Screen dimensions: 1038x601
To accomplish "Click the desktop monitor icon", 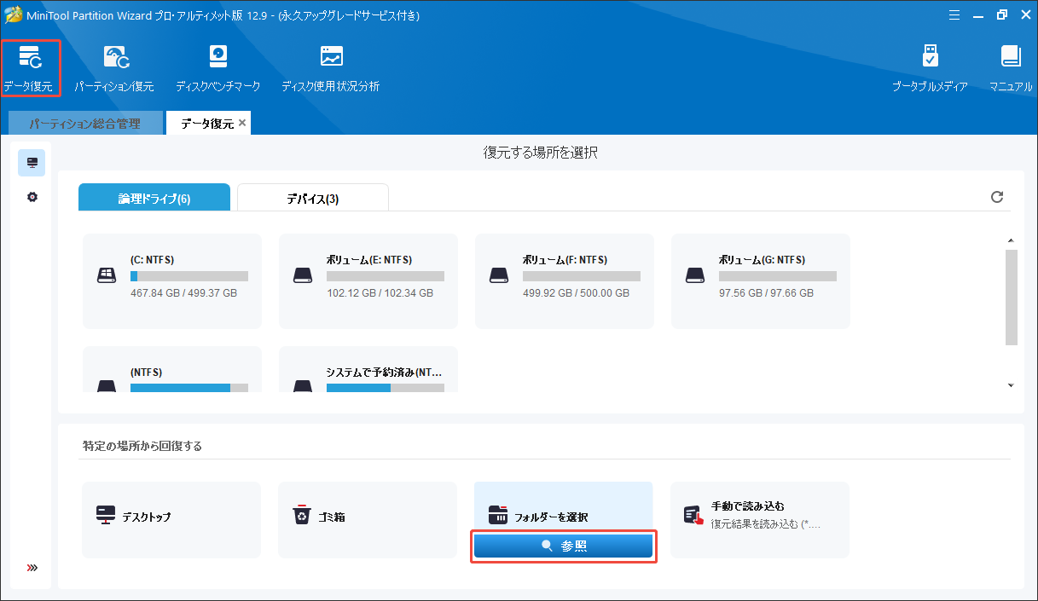I will [106, 516].
